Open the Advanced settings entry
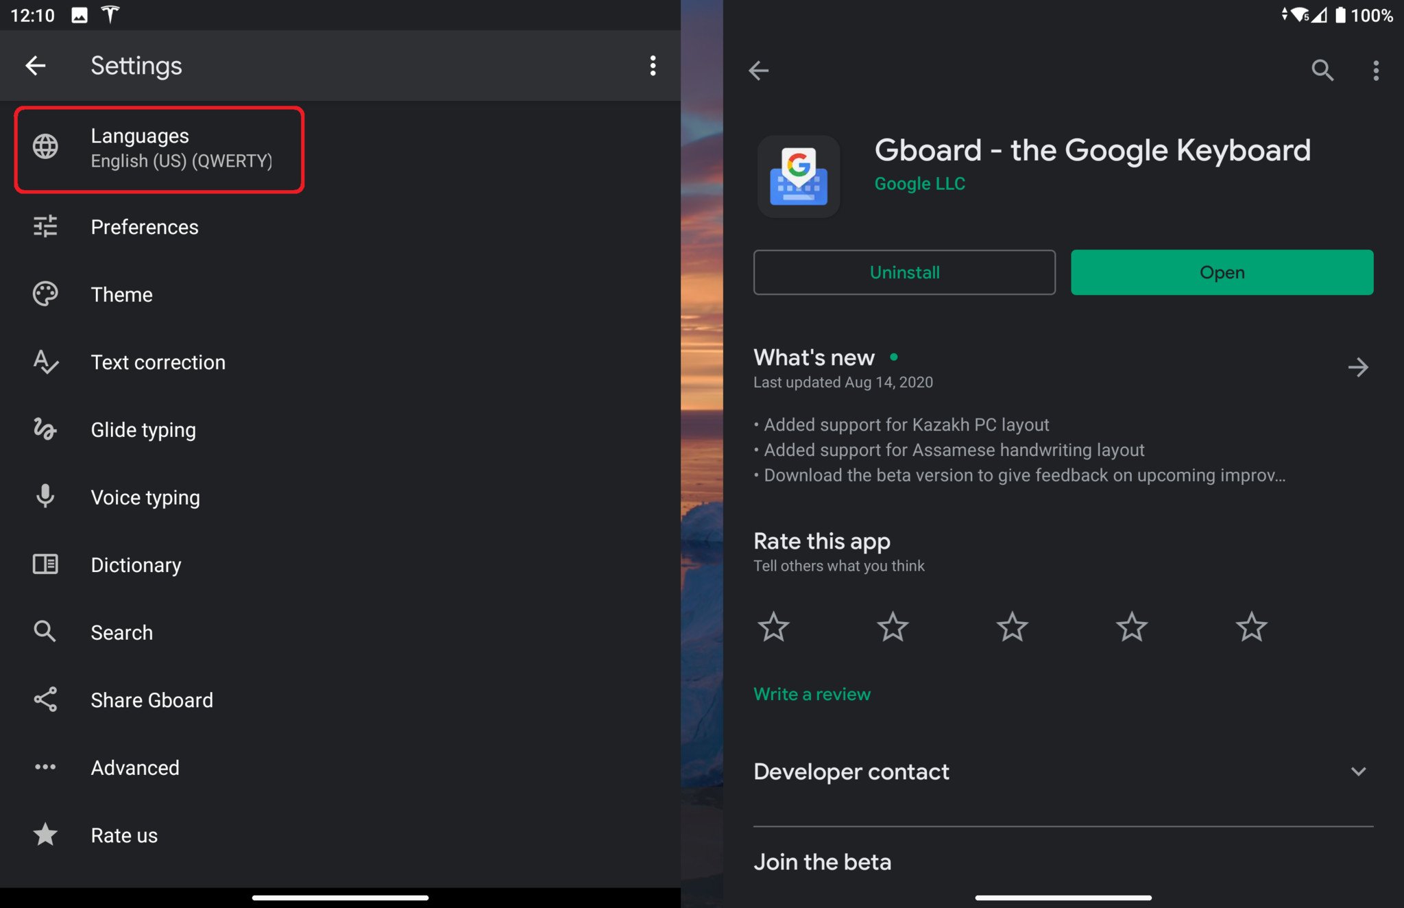This screenshot has width=1404, height=908. 135,767
